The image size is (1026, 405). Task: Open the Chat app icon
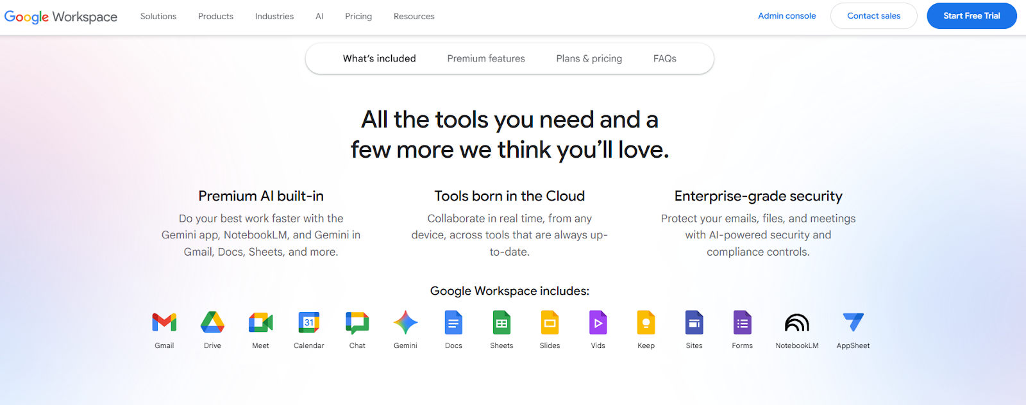click(x=357, y=323)
